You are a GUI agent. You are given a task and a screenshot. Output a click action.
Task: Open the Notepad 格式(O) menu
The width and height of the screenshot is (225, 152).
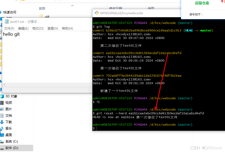point(38,29)
